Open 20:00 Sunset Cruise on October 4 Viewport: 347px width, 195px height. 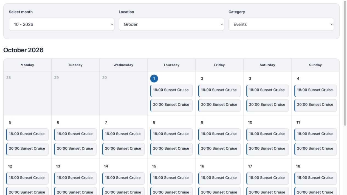coord(315,105)
